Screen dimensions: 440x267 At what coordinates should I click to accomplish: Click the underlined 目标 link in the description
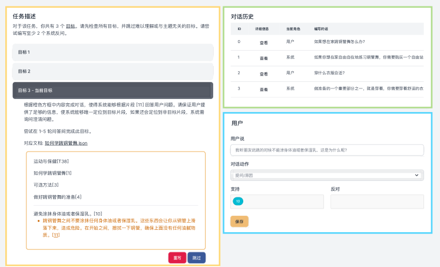click(70, 26)
